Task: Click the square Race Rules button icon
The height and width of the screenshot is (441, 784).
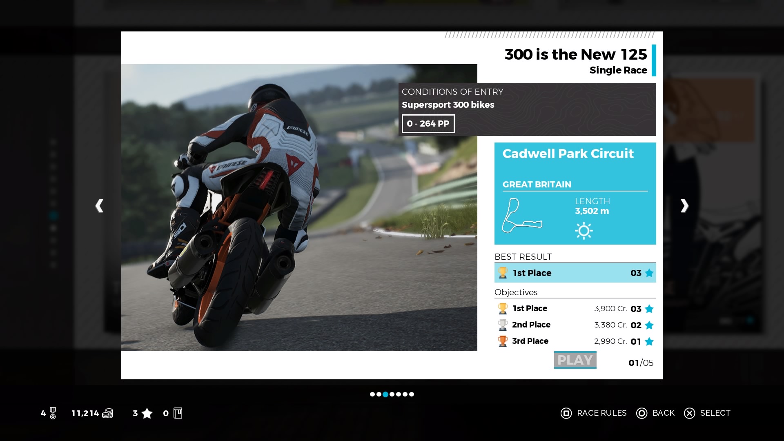Action: pyautogui.click(x=566, y=413)
